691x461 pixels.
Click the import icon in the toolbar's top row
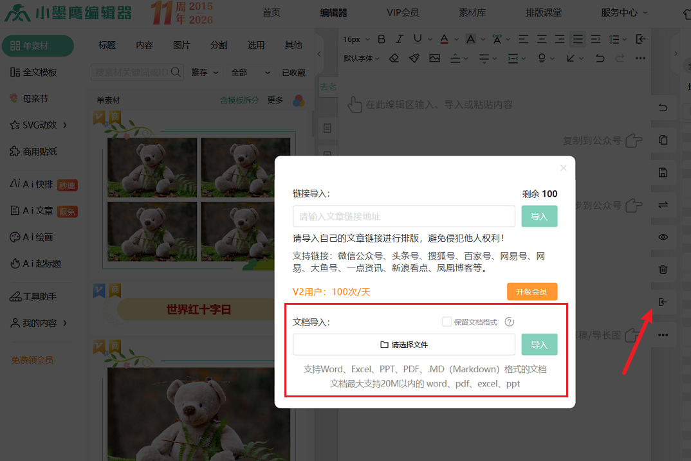pyautogui.click(x=641, y=39)
